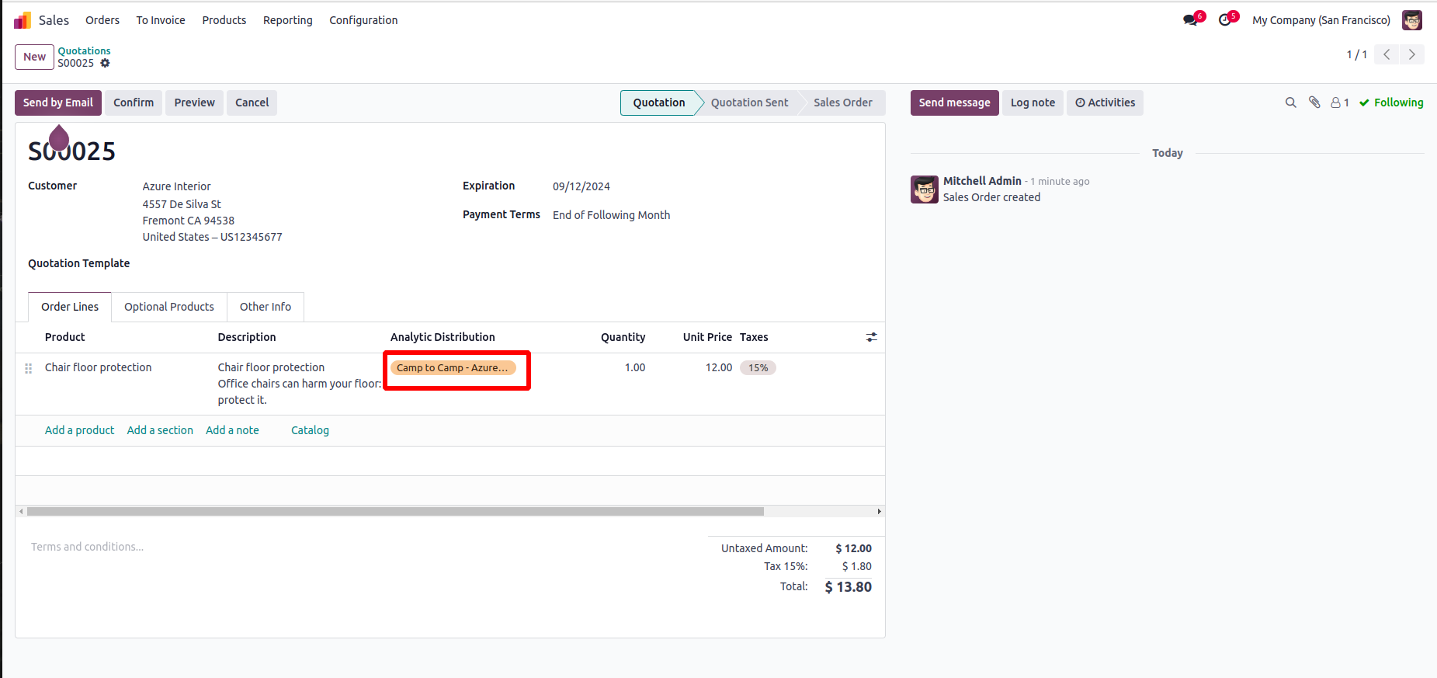Click Add a section link
The height and width of the screenshot is (678, 1437).
[x=160, y=430]
